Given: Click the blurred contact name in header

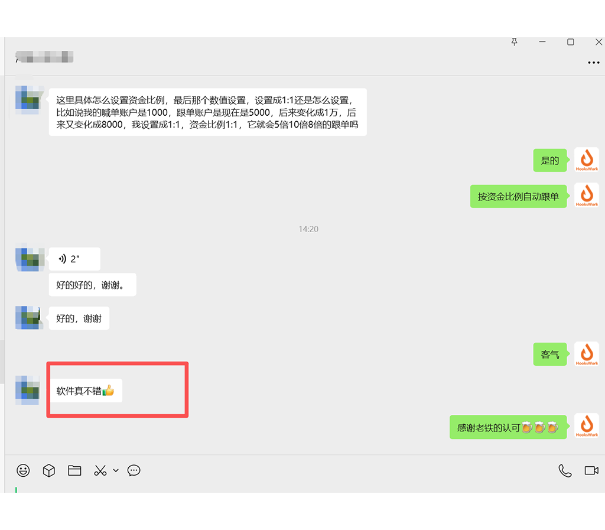Looking at the screenshot, I should pos(45,58).
